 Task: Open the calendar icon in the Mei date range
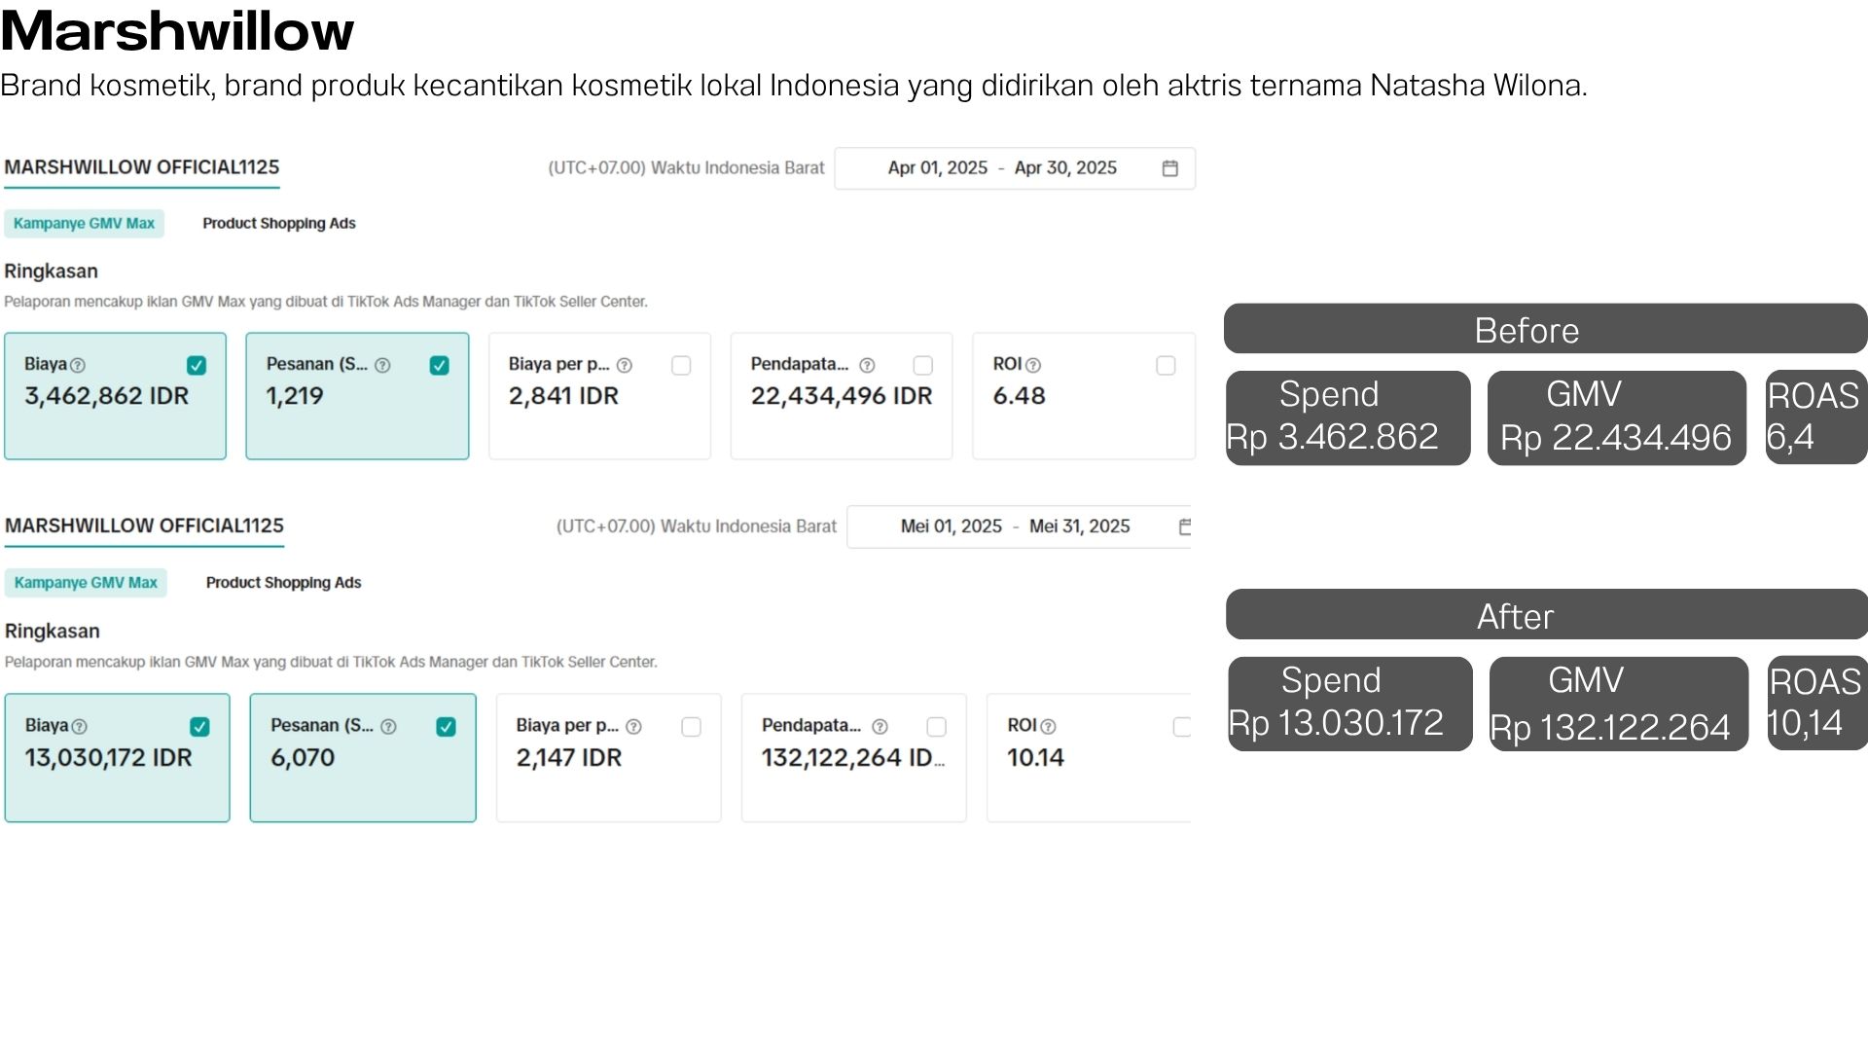click(x=1185, y=526)
